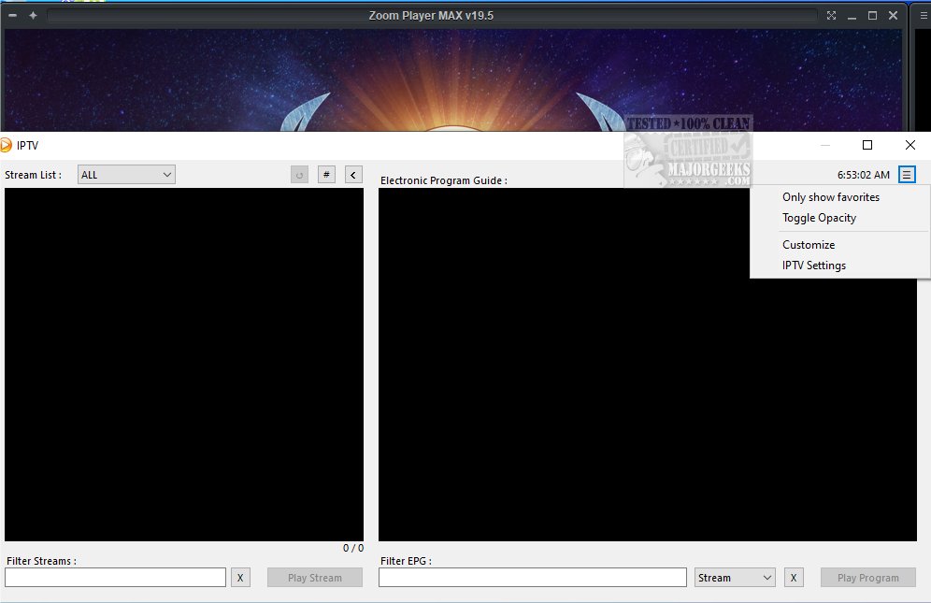
Task: Close the Zoom Player MAX window
Action: (893, 16)
